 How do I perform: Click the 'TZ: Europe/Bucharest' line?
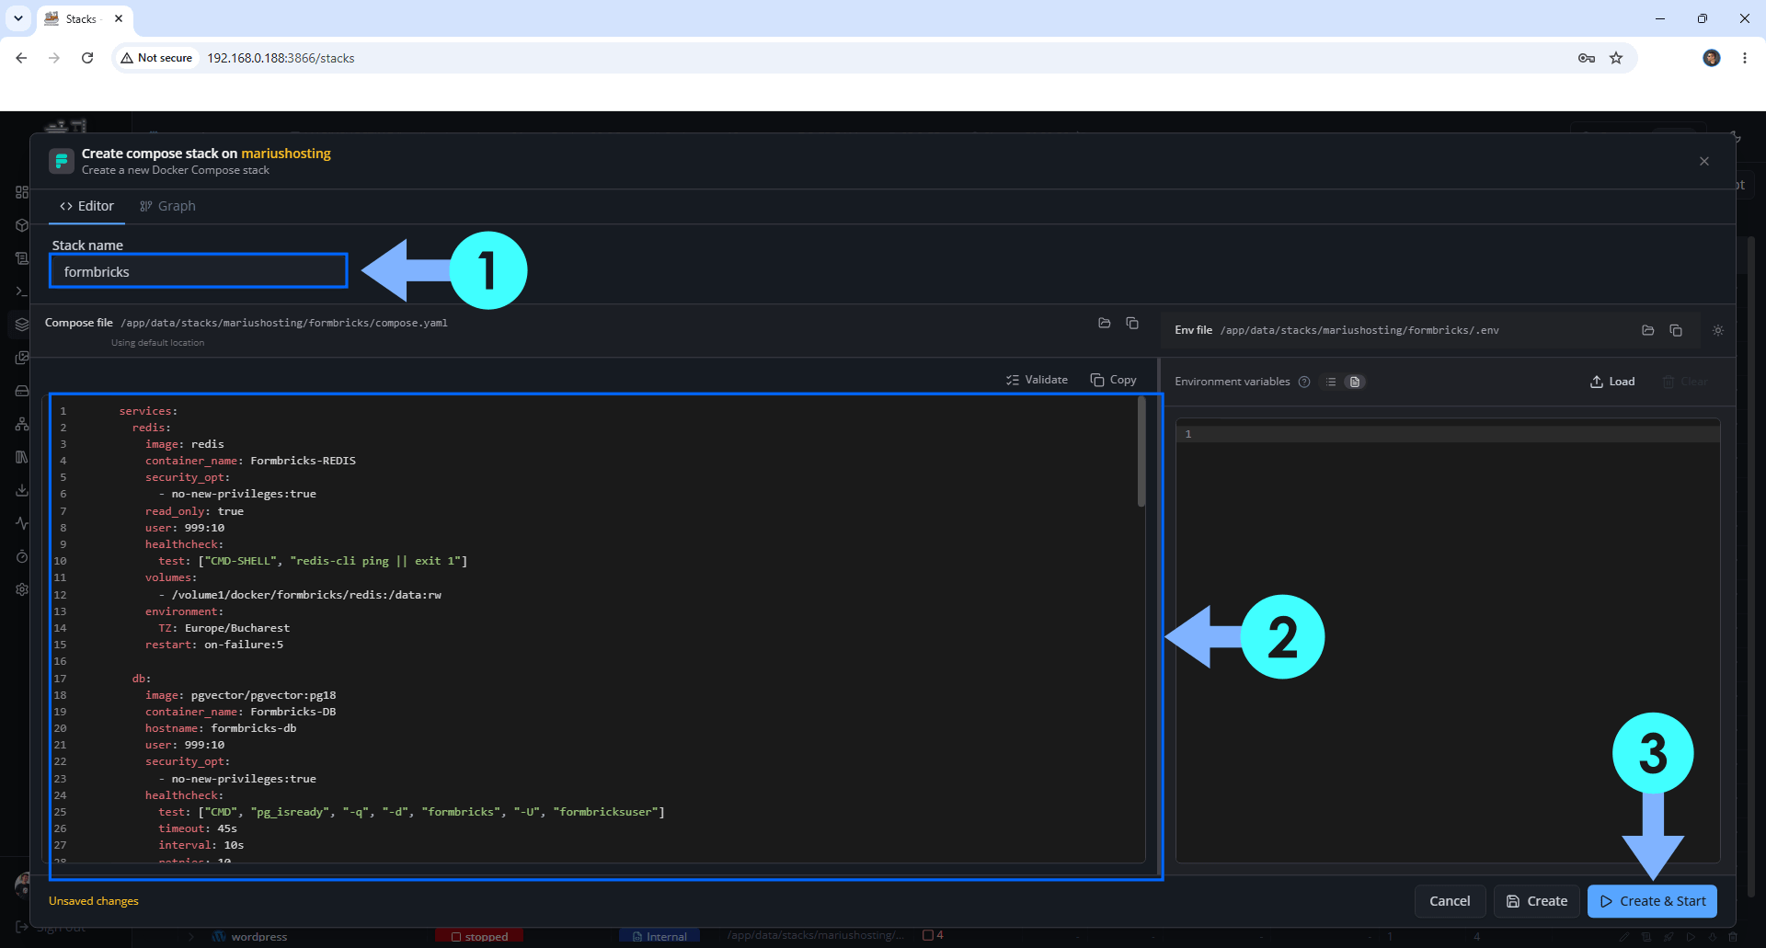(224, 628)
